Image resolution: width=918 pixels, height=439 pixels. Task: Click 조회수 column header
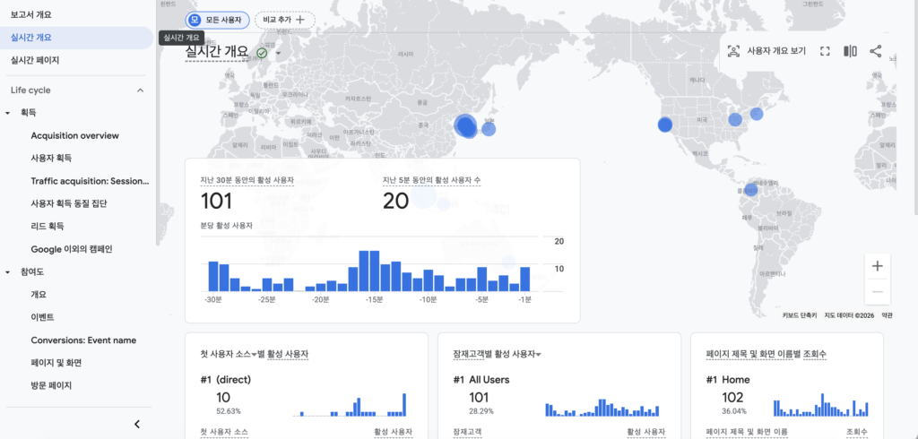click(857, 432)
